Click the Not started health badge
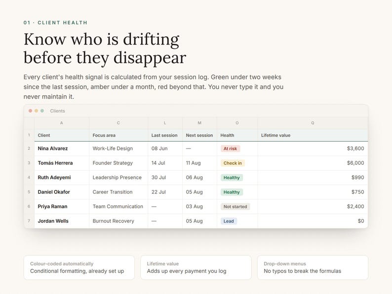 click(x=235, y=207)
